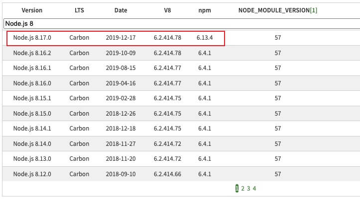Click V8 value in Node.js 8.16.1 row
Viewport: 360px width, 199px height.
pos(167,68)
